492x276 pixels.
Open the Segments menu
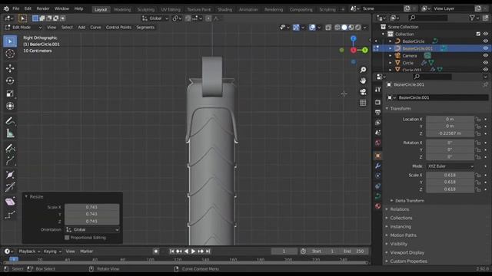coord(145,28)
